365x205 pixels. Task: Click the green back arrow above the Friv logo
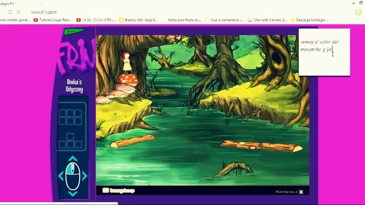pyautogui.click(x=74, y=31)
